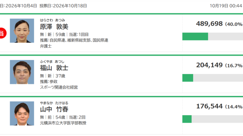Click 原澤's green vote share bar
This screenshot has width=243, height=136.
coord(195,36)
